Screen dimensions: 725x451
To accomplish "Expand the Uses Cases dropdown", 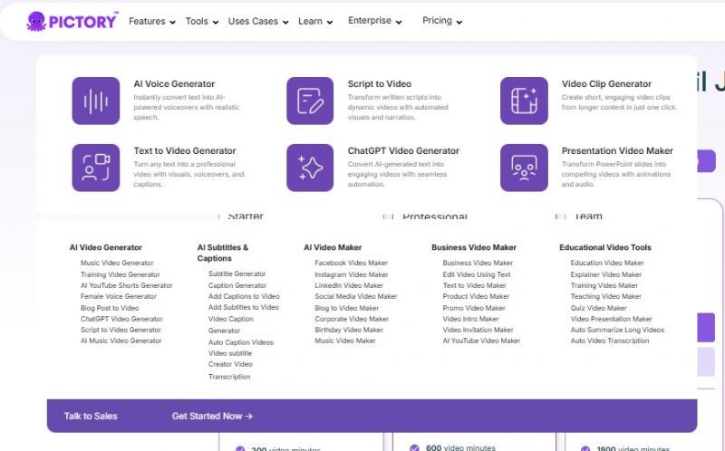I will (x=258, y=21).
